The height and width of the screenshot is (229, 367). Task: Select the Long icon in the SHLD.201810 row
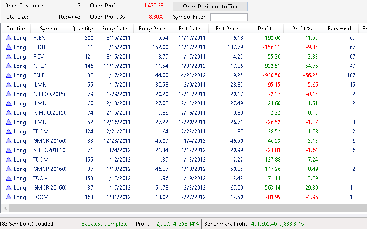coord(8,150)
